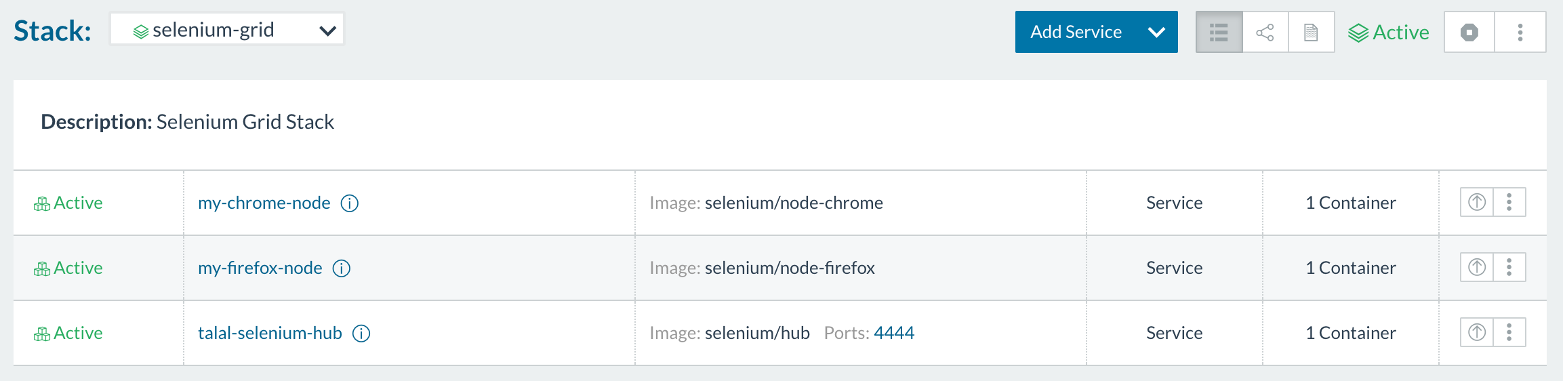Open the stack's more actions menu
The height and width of the screenshot is (381, 1563).
[x=1520, y=32]
